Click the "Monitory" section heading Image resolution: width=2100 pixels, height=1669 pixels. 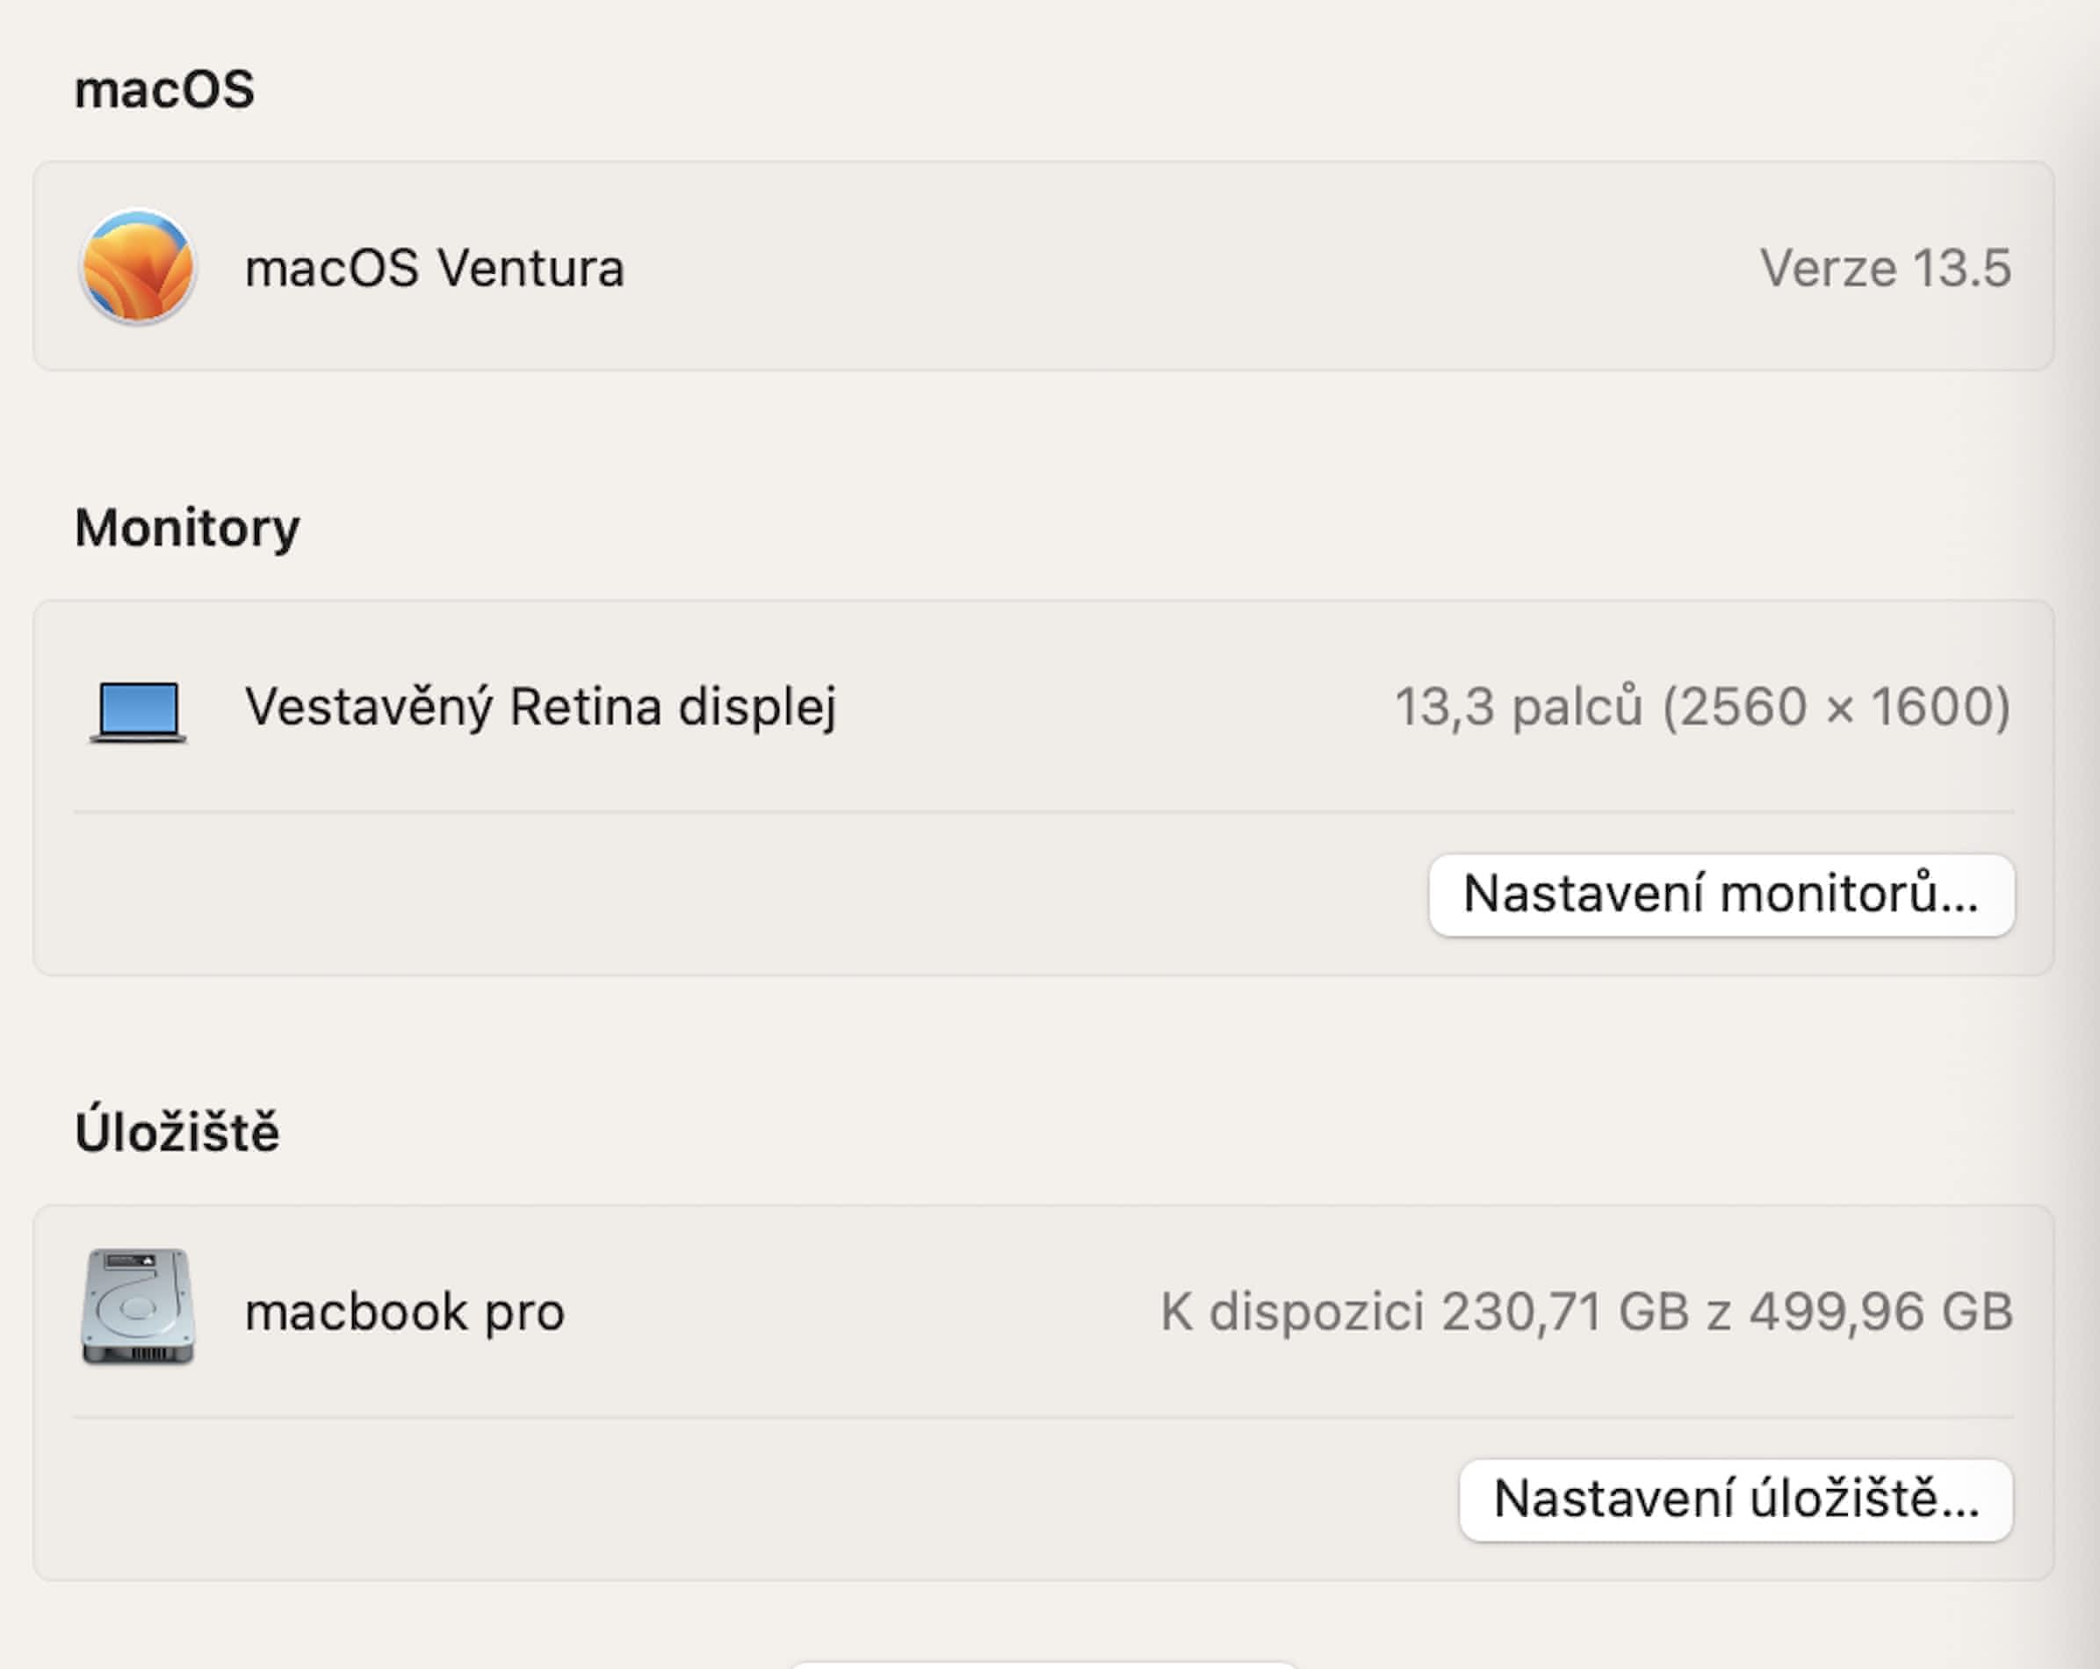(x=187, y=529)
